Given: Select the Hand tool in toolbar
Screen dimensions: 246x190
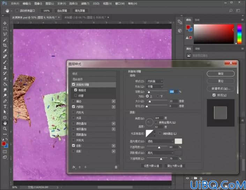Looking at the screenshot, I should click(5, 123).
